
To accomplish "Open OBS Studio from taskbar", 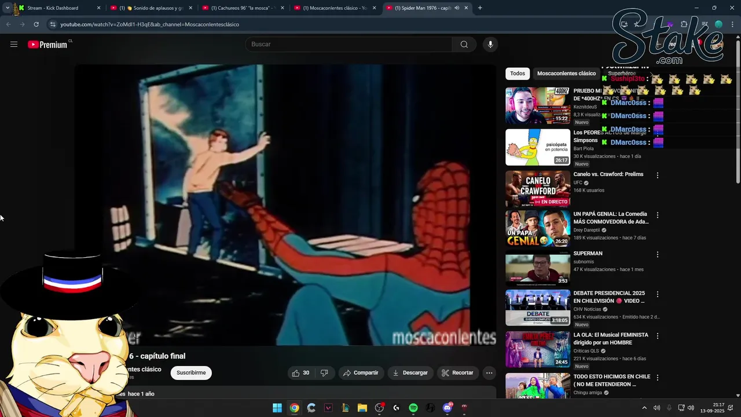I will 379,408.
